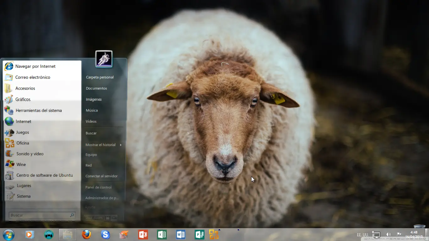This screenshot has height=241, width=429.
Task: Click the Buscar search field
Action: coord(42,215)
